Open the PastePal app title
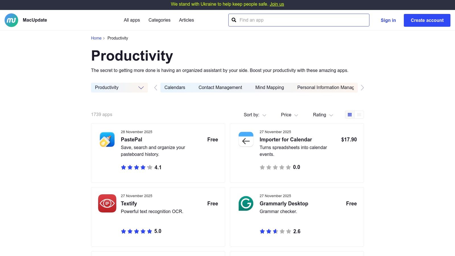The height and width of the screenshot is (256, 455). [x=131, y=140]
